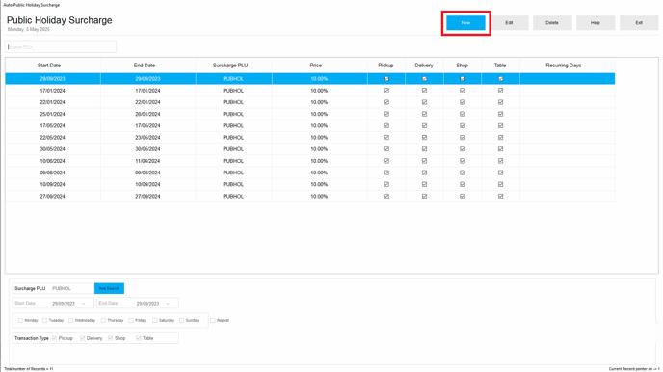
Task: Click the Surcharge PLU text field
Action: coord(72,288)
